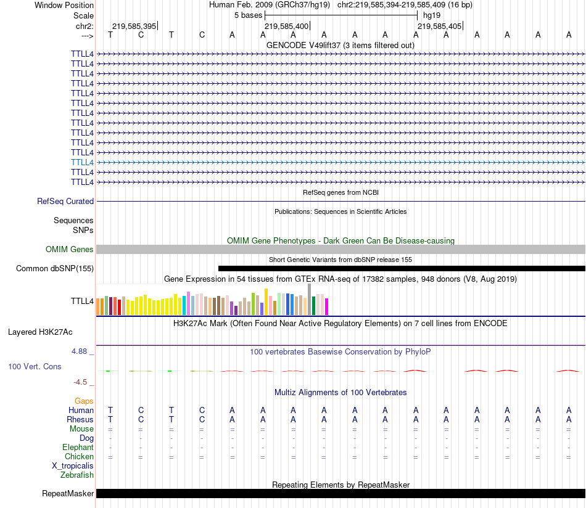This screenshot has height=508, width=586.
Task: Click the RepeatMasker track label
Action: coord(68,494)
